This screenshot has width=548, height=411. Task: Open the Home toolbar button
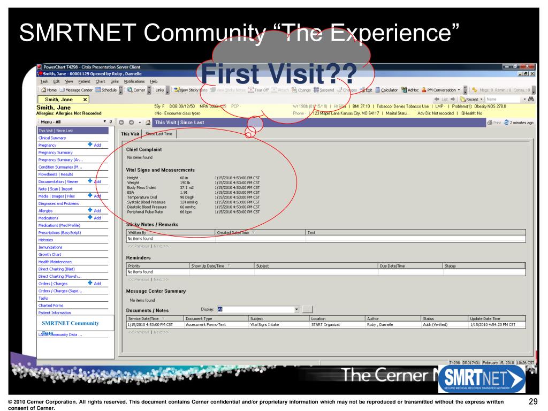[49, 90]
